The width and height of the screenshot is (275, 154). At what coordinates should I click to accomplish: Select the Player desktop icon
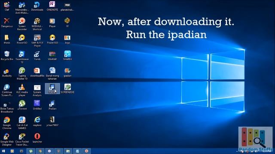(52, 23)
